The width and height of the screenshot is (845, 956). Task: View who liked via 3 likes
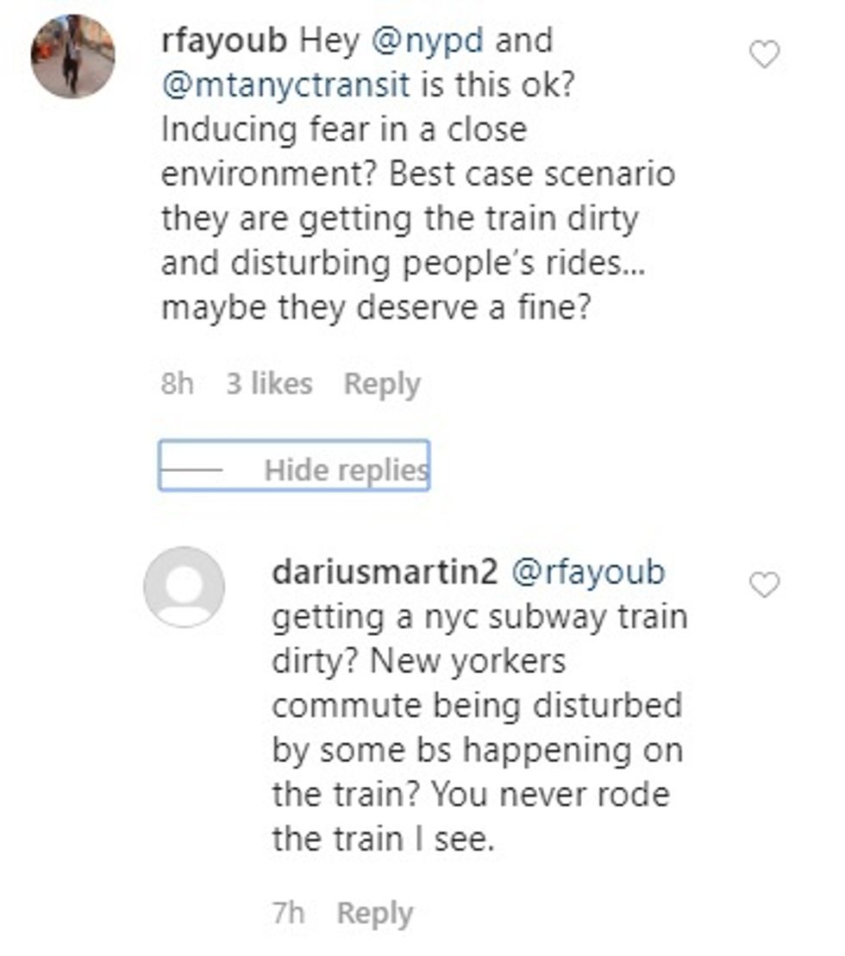click(x=269, y=383)
